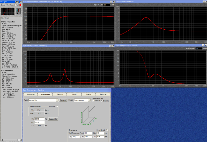Minimize the System Impedance graph window
207x142 pixels.
click(111, 46)
